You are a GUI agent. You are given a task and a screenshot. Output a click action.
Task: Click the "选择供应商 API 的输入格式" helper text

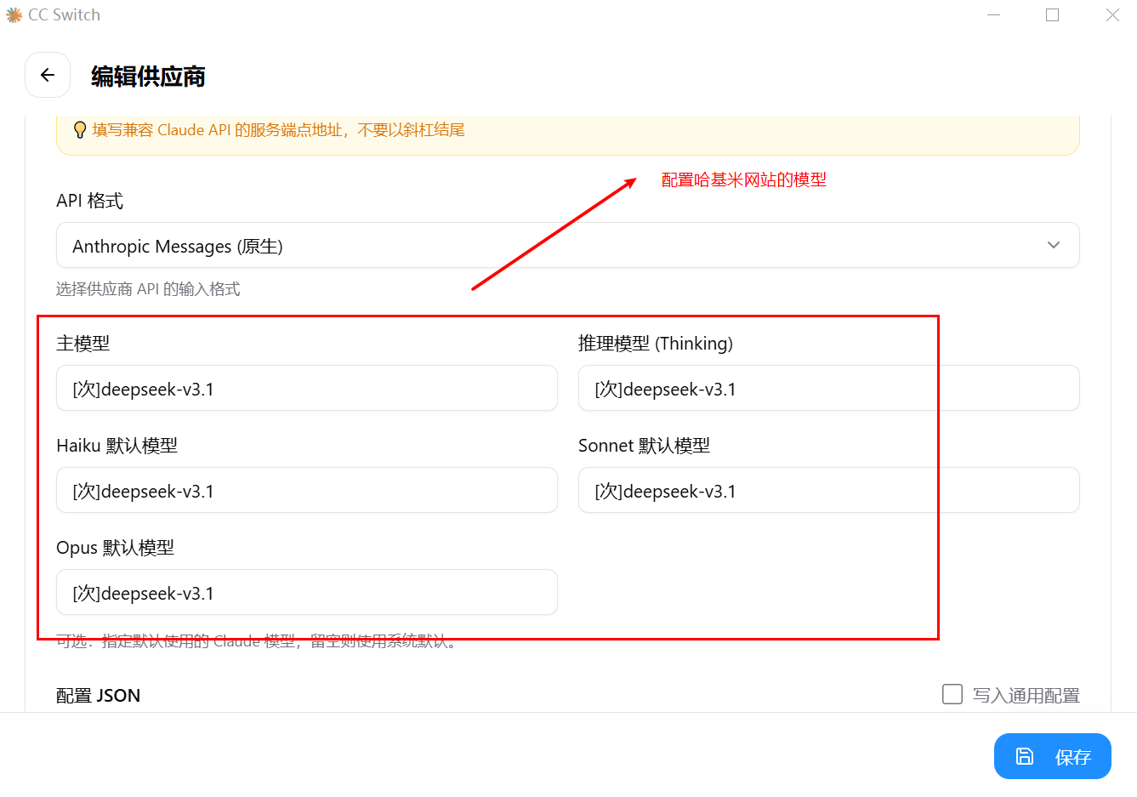[148, 289]
